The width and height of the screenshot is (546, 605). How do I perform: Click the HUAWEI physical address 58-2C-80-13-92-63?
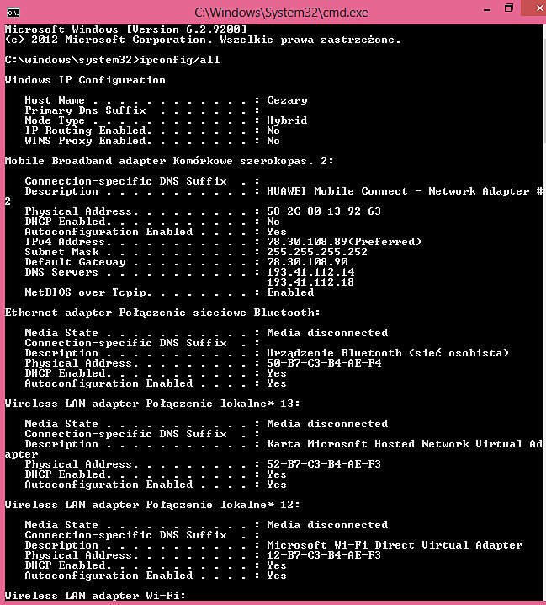(x=324, y=211)
